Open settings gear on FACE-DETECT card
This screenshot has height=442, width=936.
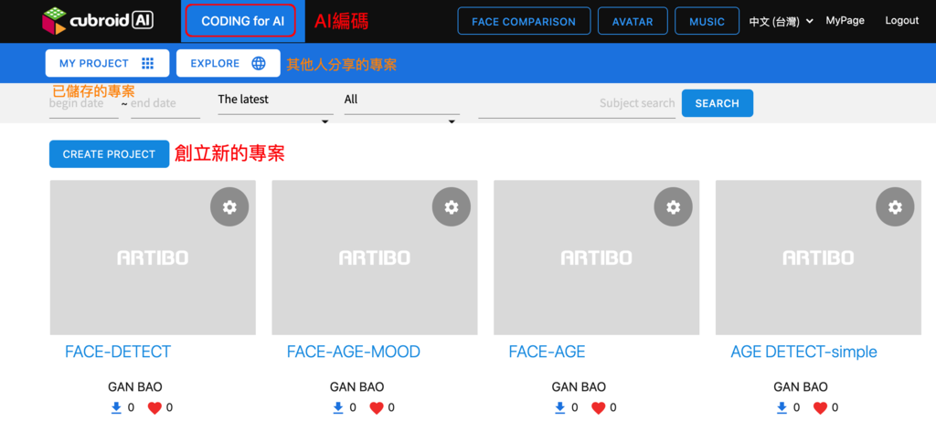point(229,207)
